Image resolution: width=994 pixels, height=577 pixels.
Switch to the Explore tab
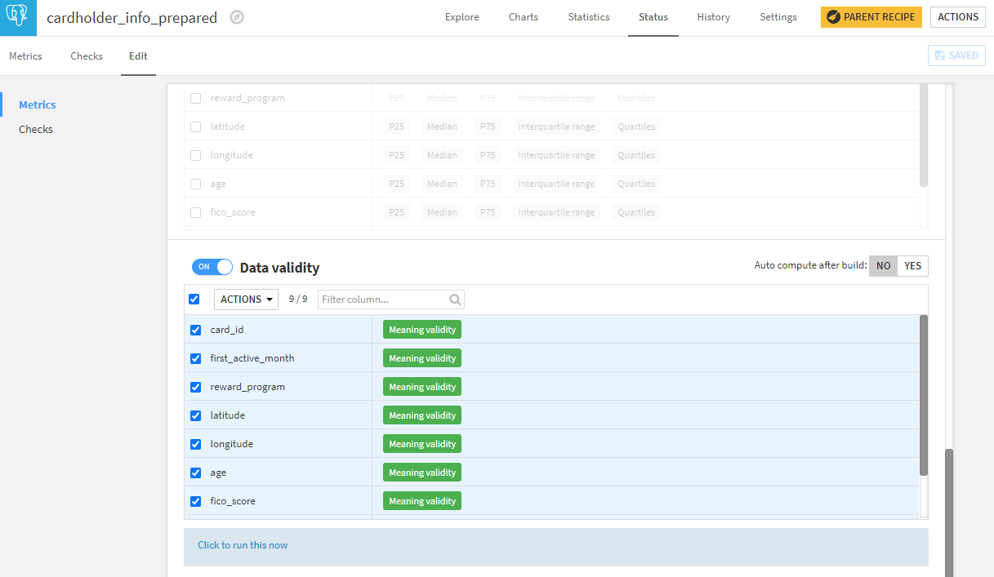[x=462, y=17]
